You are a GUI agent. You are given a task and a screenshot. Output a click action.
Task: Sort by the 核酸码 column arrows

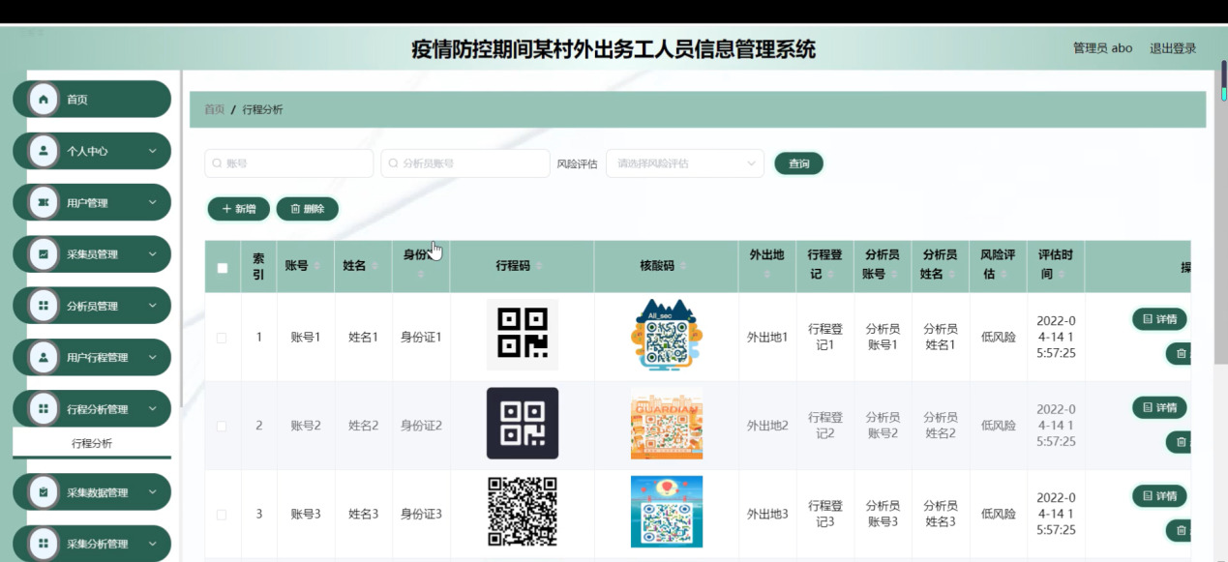tap(683, 266)
